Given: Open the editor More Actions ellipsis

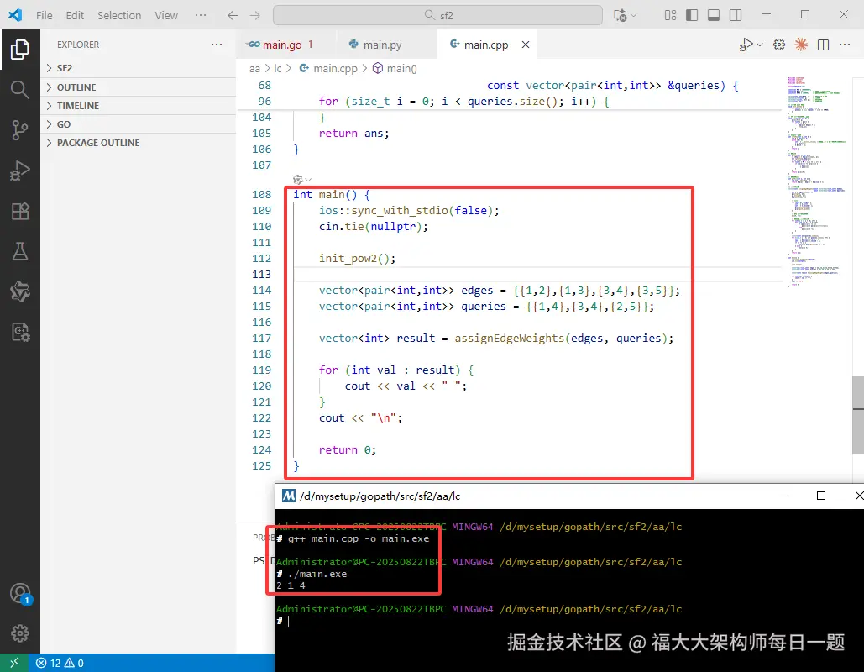Looking at the screenshot, I should tap(845, 45).
